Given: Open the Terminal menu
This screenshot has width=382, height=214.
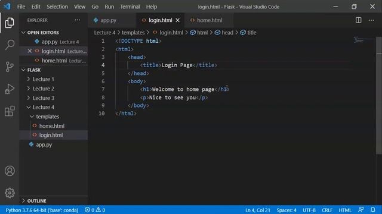Looking at the screenshot, I should click(130, 7).
